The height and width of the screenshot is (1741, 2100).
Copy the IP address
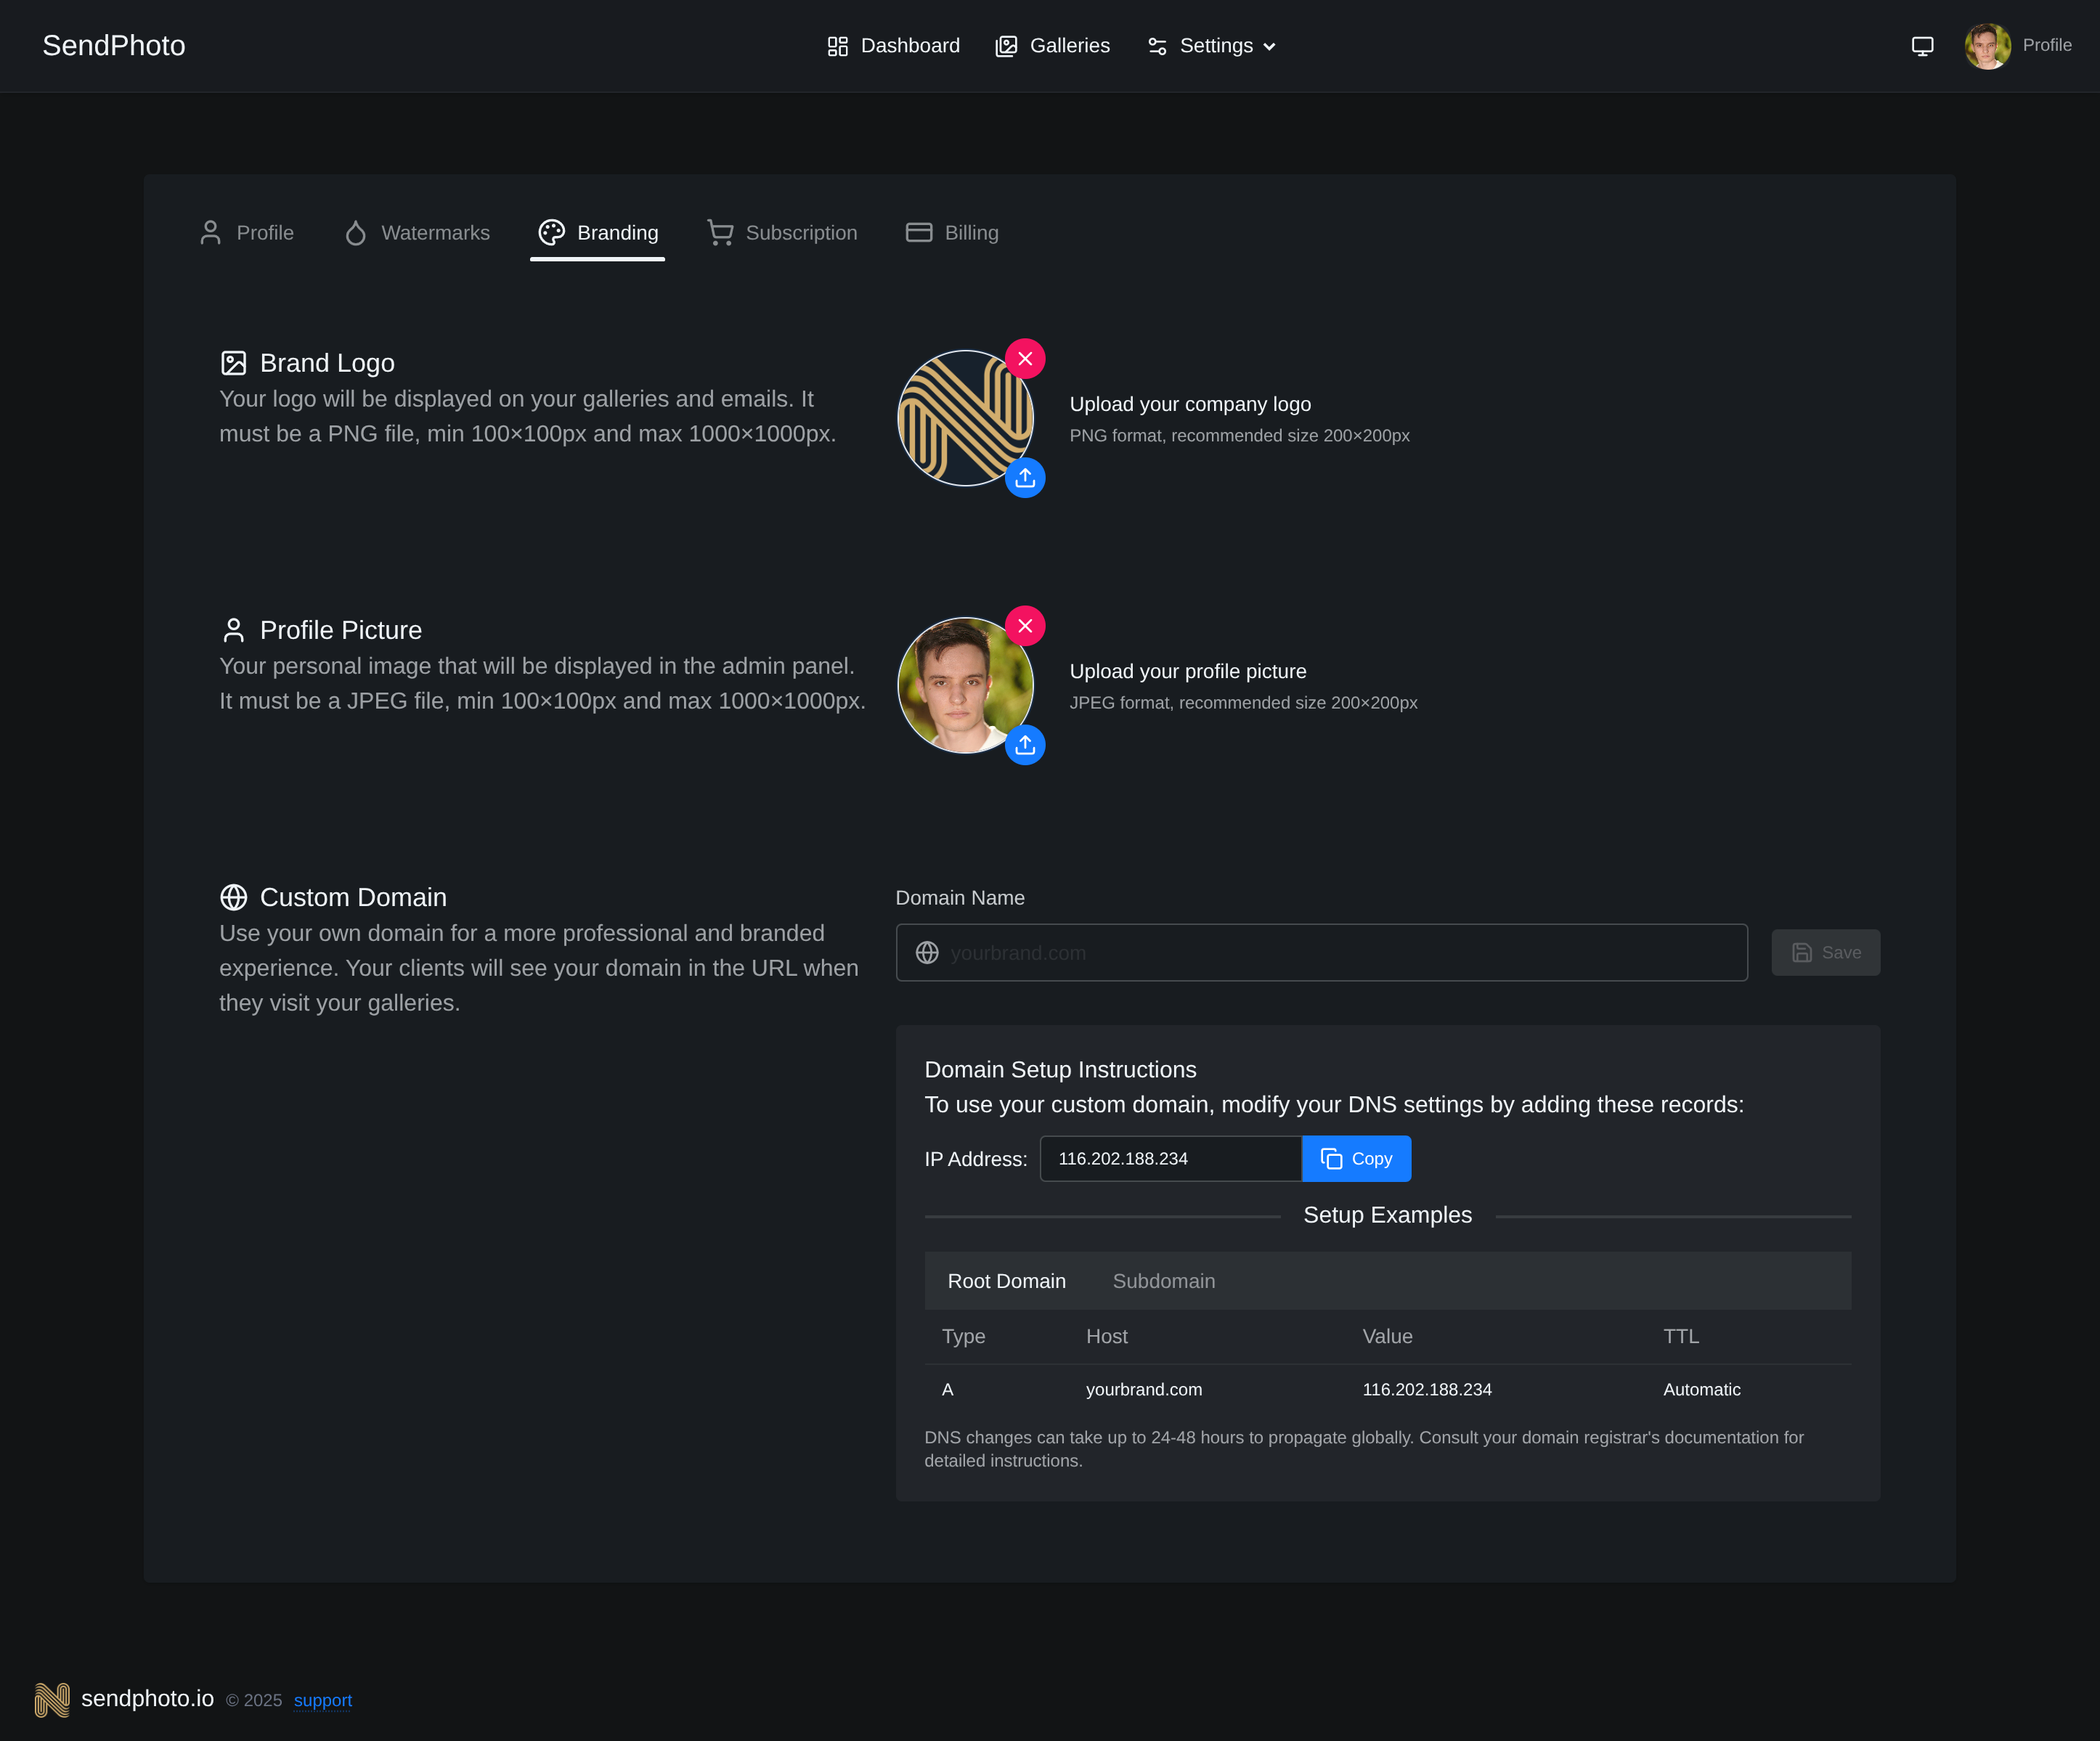point(1356,1159)
